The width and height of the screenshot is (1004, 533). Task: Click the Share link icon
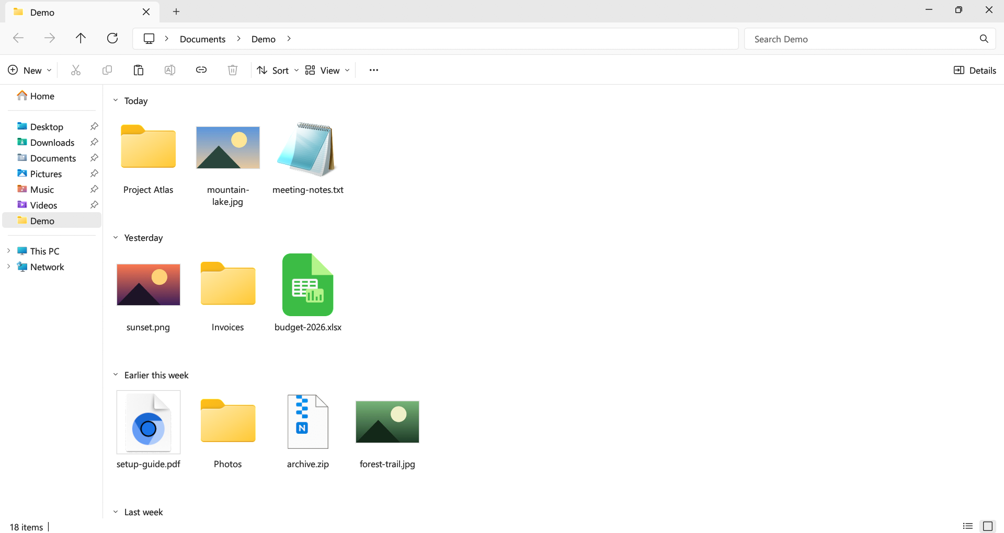[x=201, y=70]
